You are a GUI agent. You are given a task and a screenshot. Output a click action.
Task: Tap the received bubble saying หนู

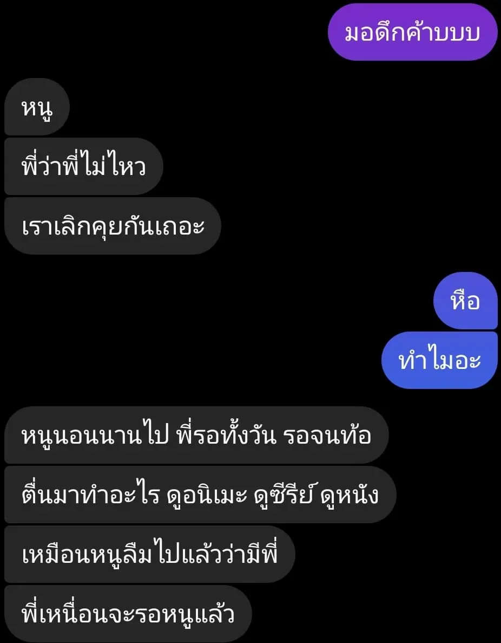click(x=37, y=107)
